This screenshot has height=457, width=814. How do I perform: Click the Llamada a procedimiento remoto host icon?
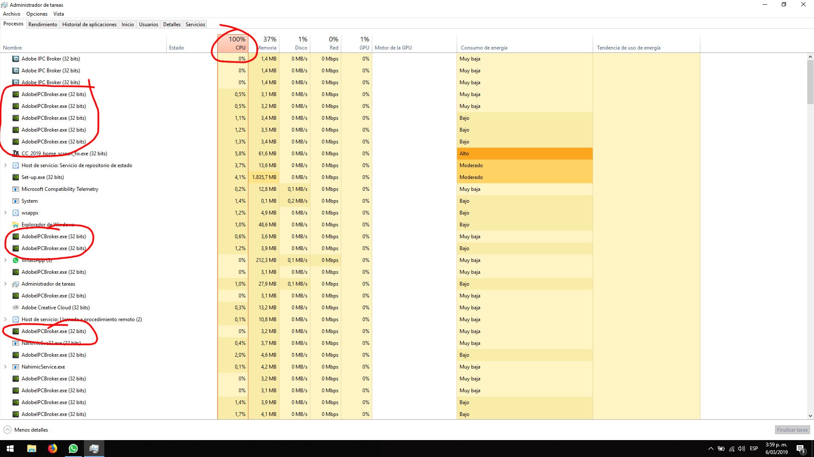(x=16, y=319)
